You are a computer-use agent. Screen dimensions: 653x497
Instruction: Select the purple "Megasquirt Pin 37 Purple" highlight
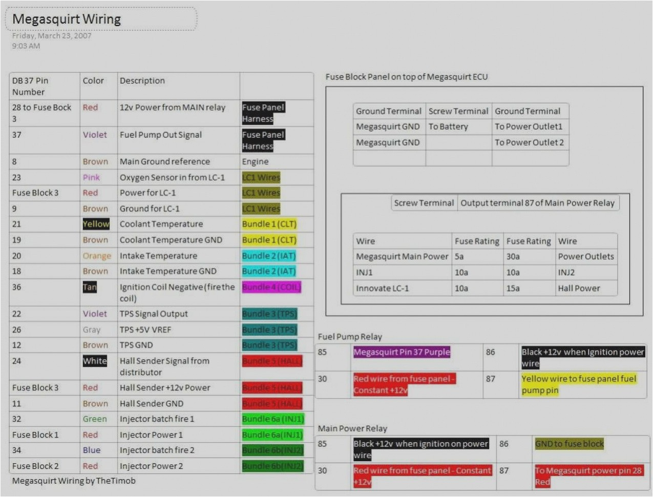coord(402,352)
